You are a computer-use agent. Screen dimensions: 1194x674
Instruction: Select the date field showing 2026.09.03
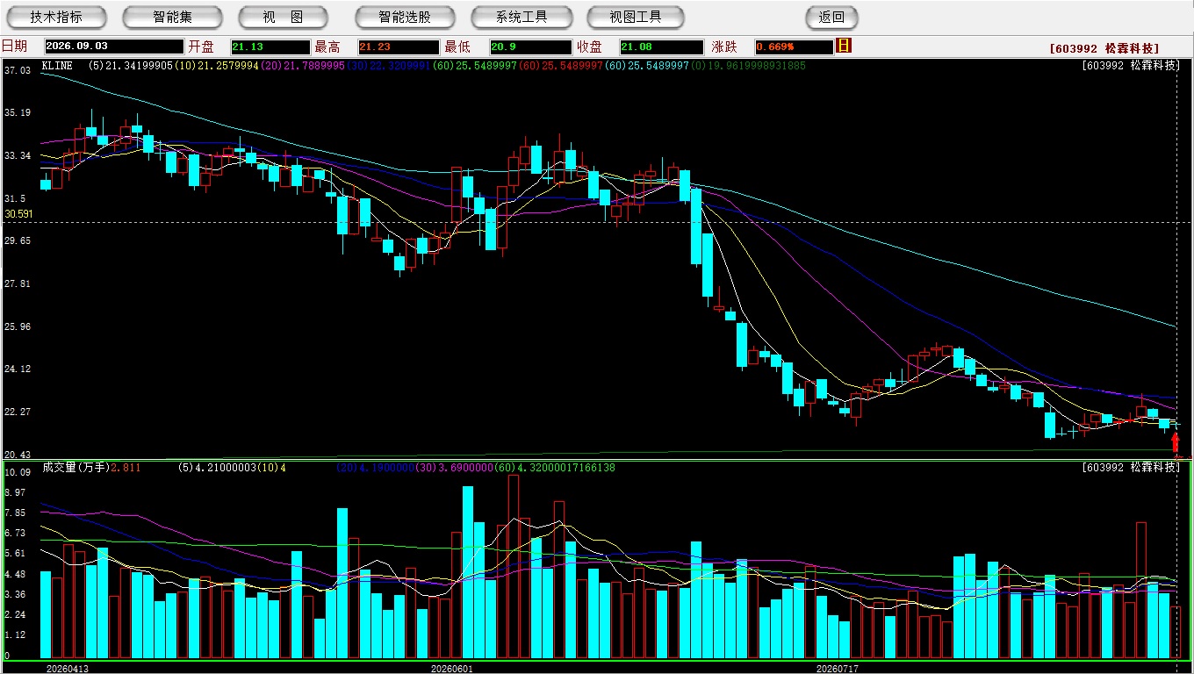(114, 47)
